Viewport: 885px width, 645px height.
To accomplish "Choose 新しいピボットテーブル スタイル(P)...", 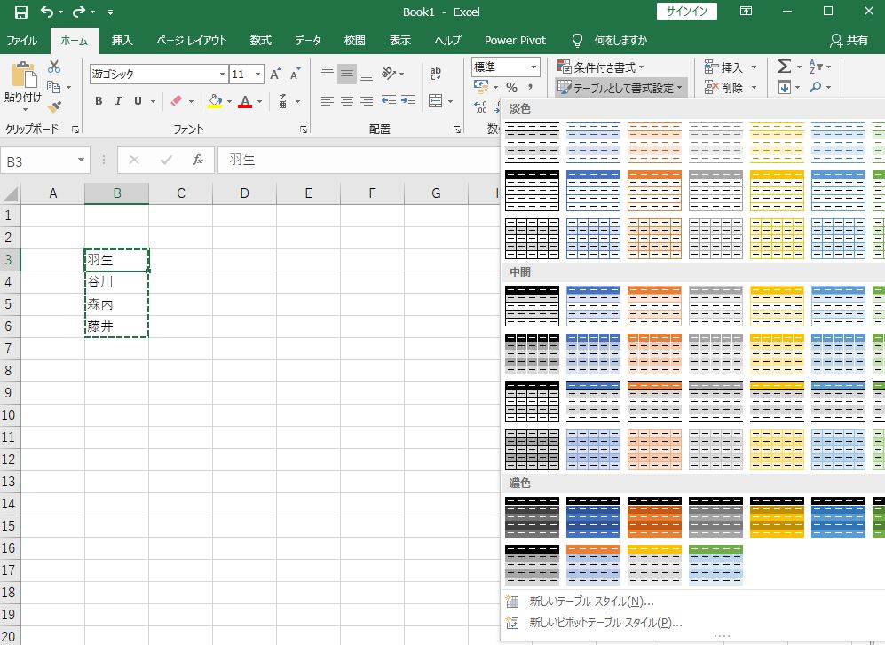I will [x=605, y=623].
